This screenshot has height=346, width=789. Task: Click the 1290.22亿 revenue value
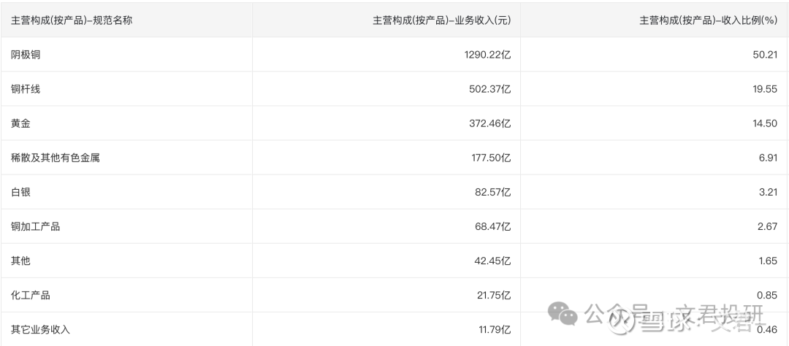point(481,55)
